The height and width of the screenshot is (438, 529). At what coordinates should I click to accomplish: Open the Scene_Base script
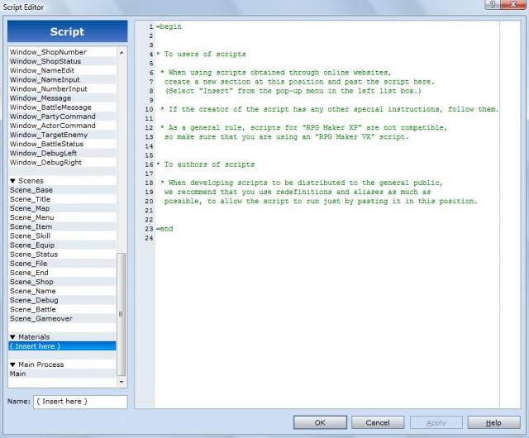63,190
